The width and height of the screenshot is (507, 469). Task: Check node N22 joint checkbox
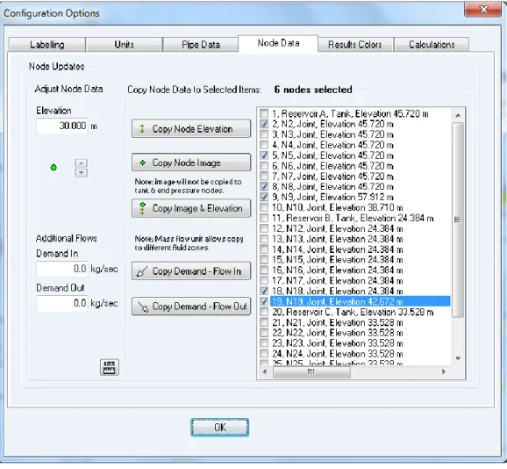(264, 333)
